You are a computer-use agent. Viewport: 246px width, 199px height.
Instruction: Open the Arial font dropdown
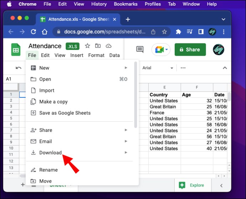(x=158, y=68)
